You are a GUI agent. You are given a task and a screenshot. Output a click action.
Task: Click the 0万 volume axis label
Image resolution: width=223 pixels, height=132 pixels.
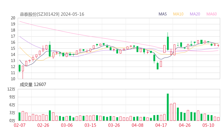click(x=12, y=121)
